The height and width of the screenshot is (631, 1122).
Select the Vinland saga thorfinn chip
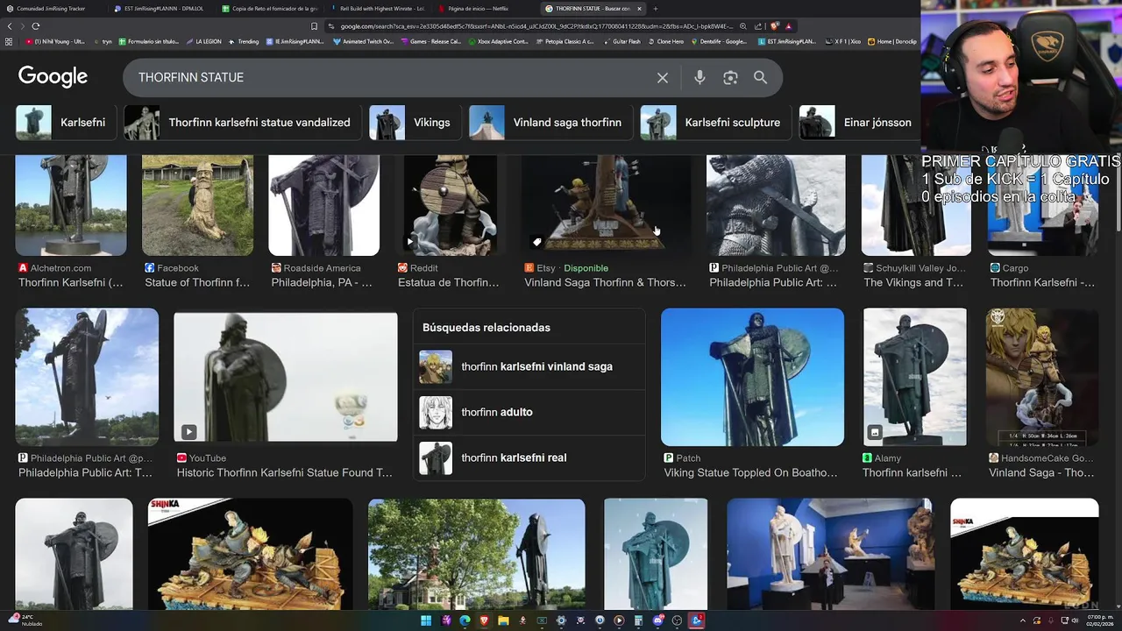click(x=550, y=123)
